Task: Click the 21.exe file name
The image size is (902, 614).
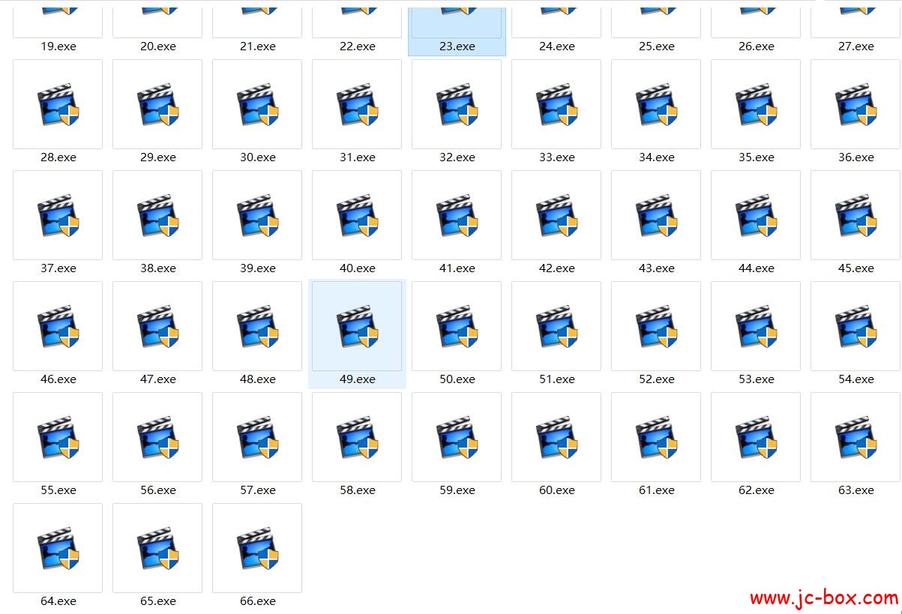Action: [x=258, y=46]
